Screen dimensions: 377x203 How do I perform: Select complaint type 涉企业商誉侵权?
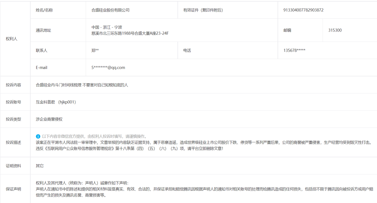point(49,119)
